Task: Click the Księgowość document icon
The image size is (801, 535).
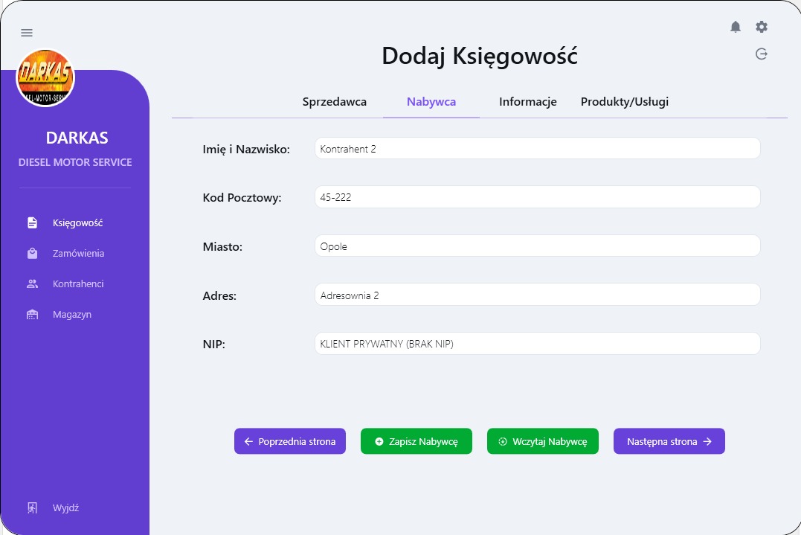Action: coord(32,222)
